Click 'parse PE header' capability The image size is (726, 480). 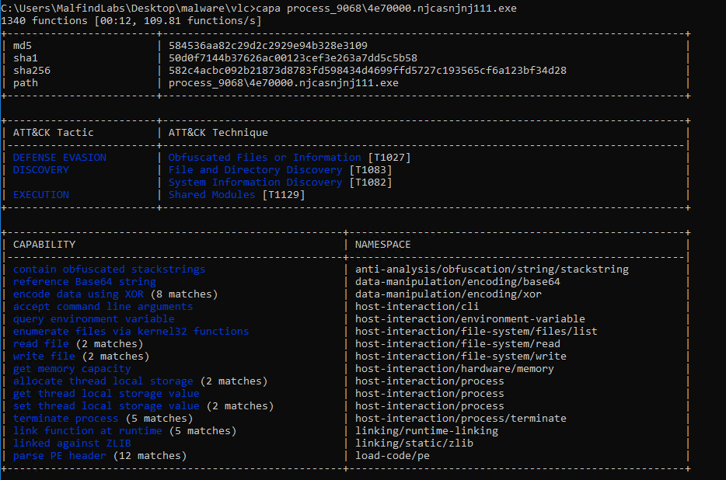click(59, 456)
